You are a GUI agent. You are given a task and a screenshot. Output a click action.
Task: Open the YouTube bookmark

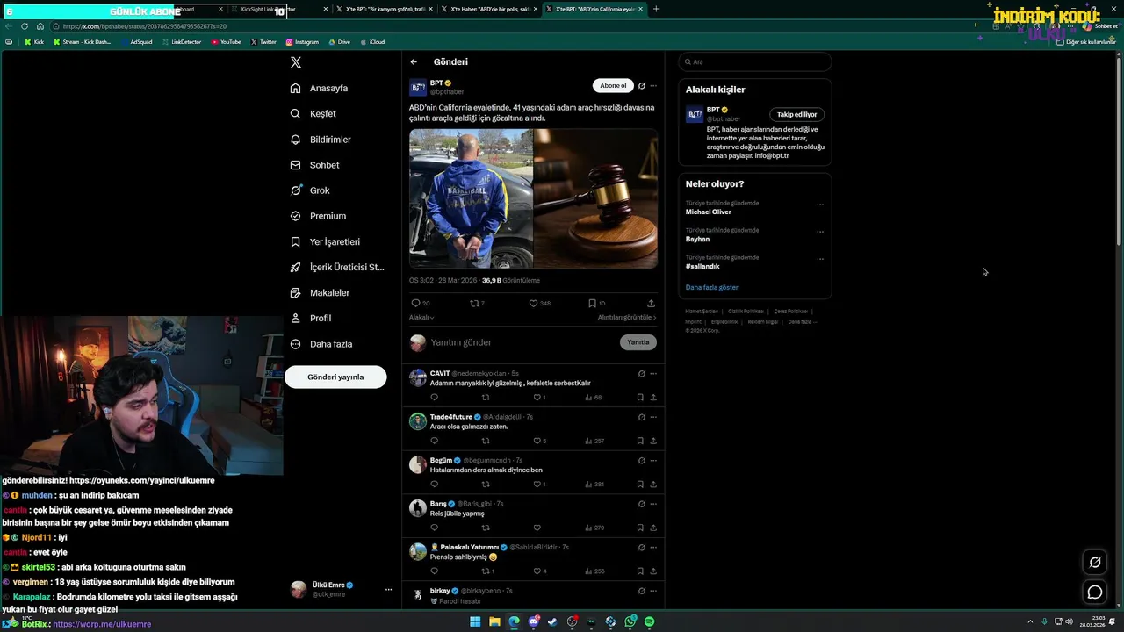227,42
